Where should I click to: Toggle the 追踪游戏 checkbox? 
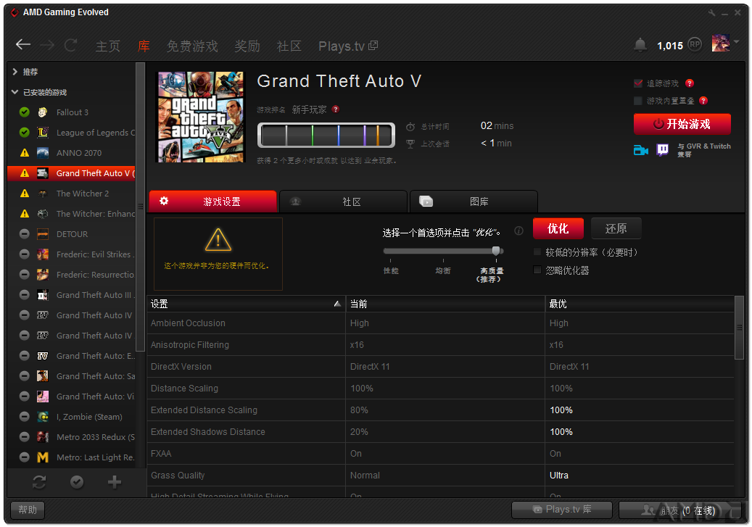click(x=638, y=83)
